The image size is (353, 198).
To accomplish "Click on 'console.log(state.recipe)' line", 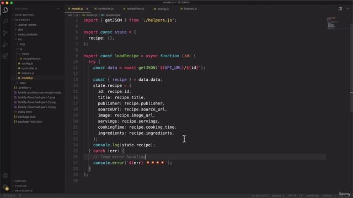I will coord(124,145).
